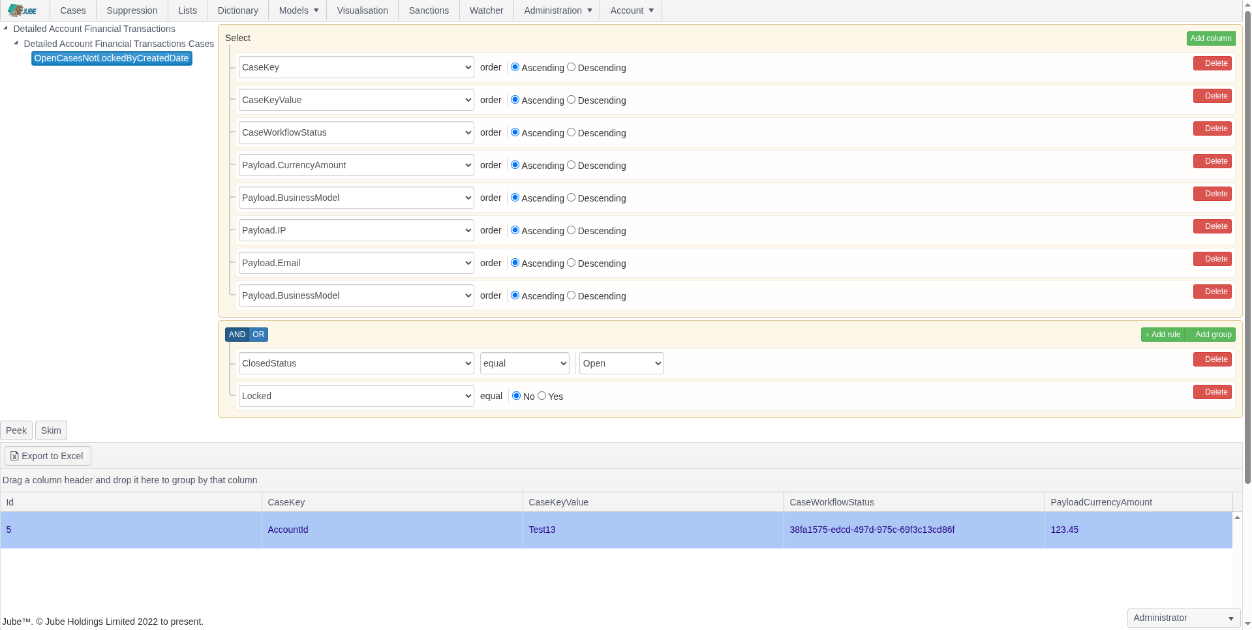Click + Add rule

(1162, 334)
